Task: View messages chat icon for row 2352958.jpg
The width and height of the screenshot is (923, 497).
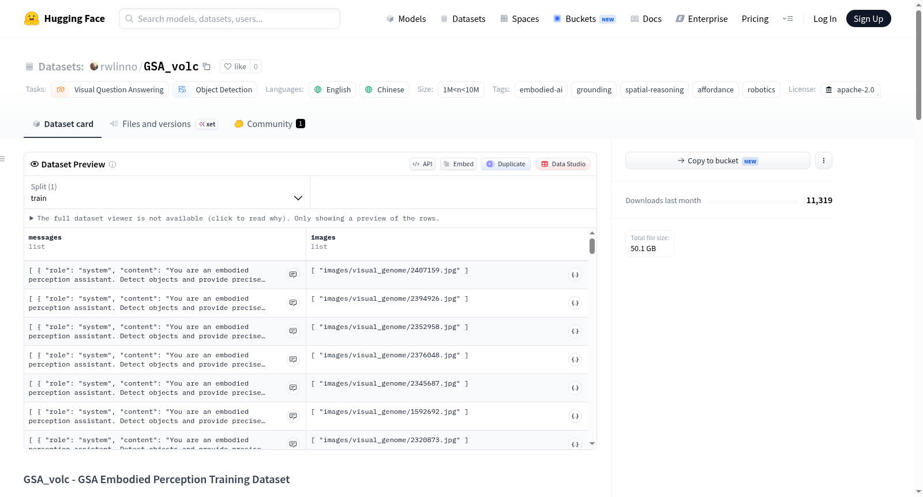Action: (x=293, y=331)
